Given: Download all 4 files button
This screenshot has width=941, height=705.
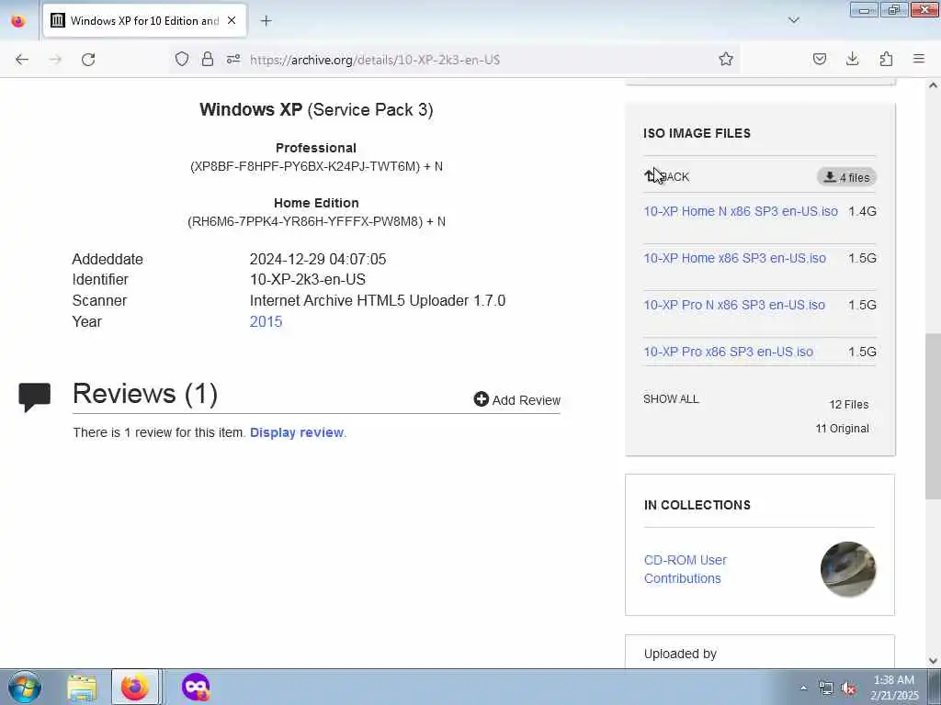Looking at the screenshot, I should [x=846, y=177].
